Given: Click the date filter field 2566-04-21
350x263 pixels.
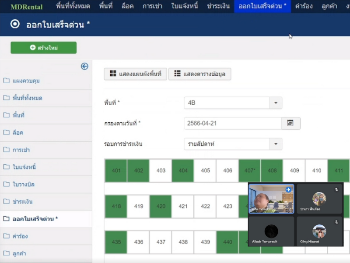Looking at the screenshot, I should click(x=232, y=123).
